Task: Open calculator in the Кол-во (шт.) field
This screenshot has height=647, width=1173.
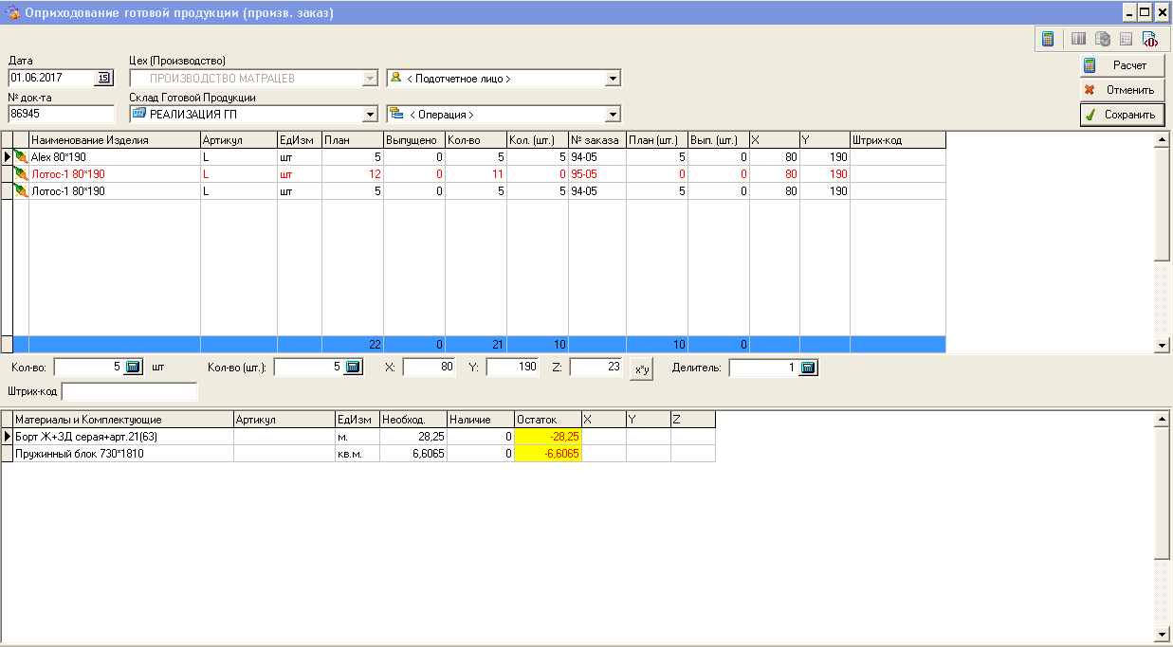Action: coord(354,367)
